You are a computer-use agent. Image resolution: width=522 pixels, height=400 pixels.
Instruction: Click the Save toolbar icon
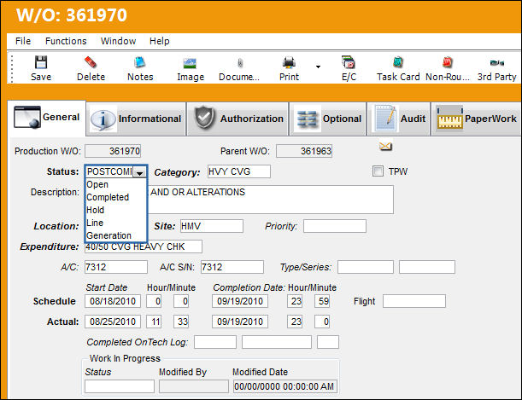tap(41, 62)
